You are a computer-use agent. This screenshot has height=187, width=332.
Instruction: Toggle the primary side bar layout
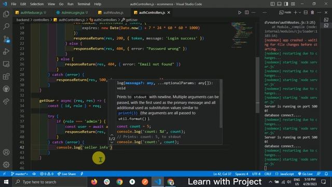tap(272, 4)
